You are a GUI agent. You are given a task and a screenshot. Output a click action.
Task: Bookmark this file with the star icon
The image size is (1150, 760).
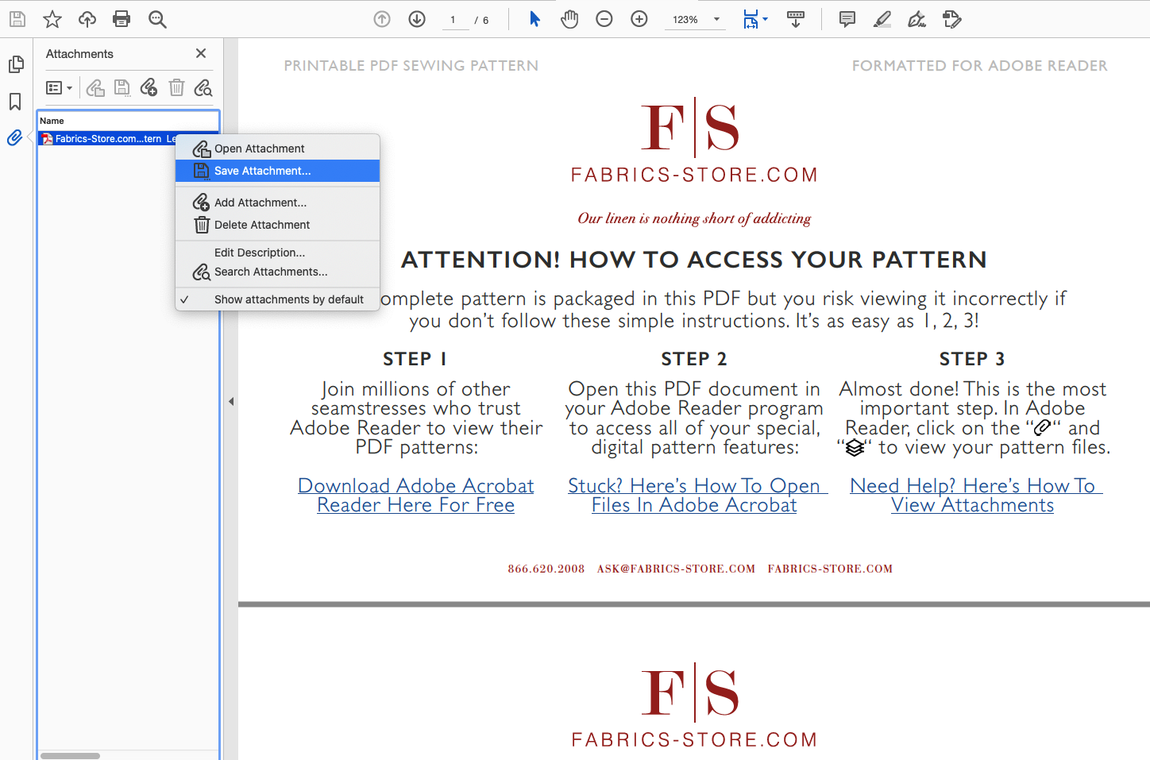pyautogui.click(x=52, y=19)
